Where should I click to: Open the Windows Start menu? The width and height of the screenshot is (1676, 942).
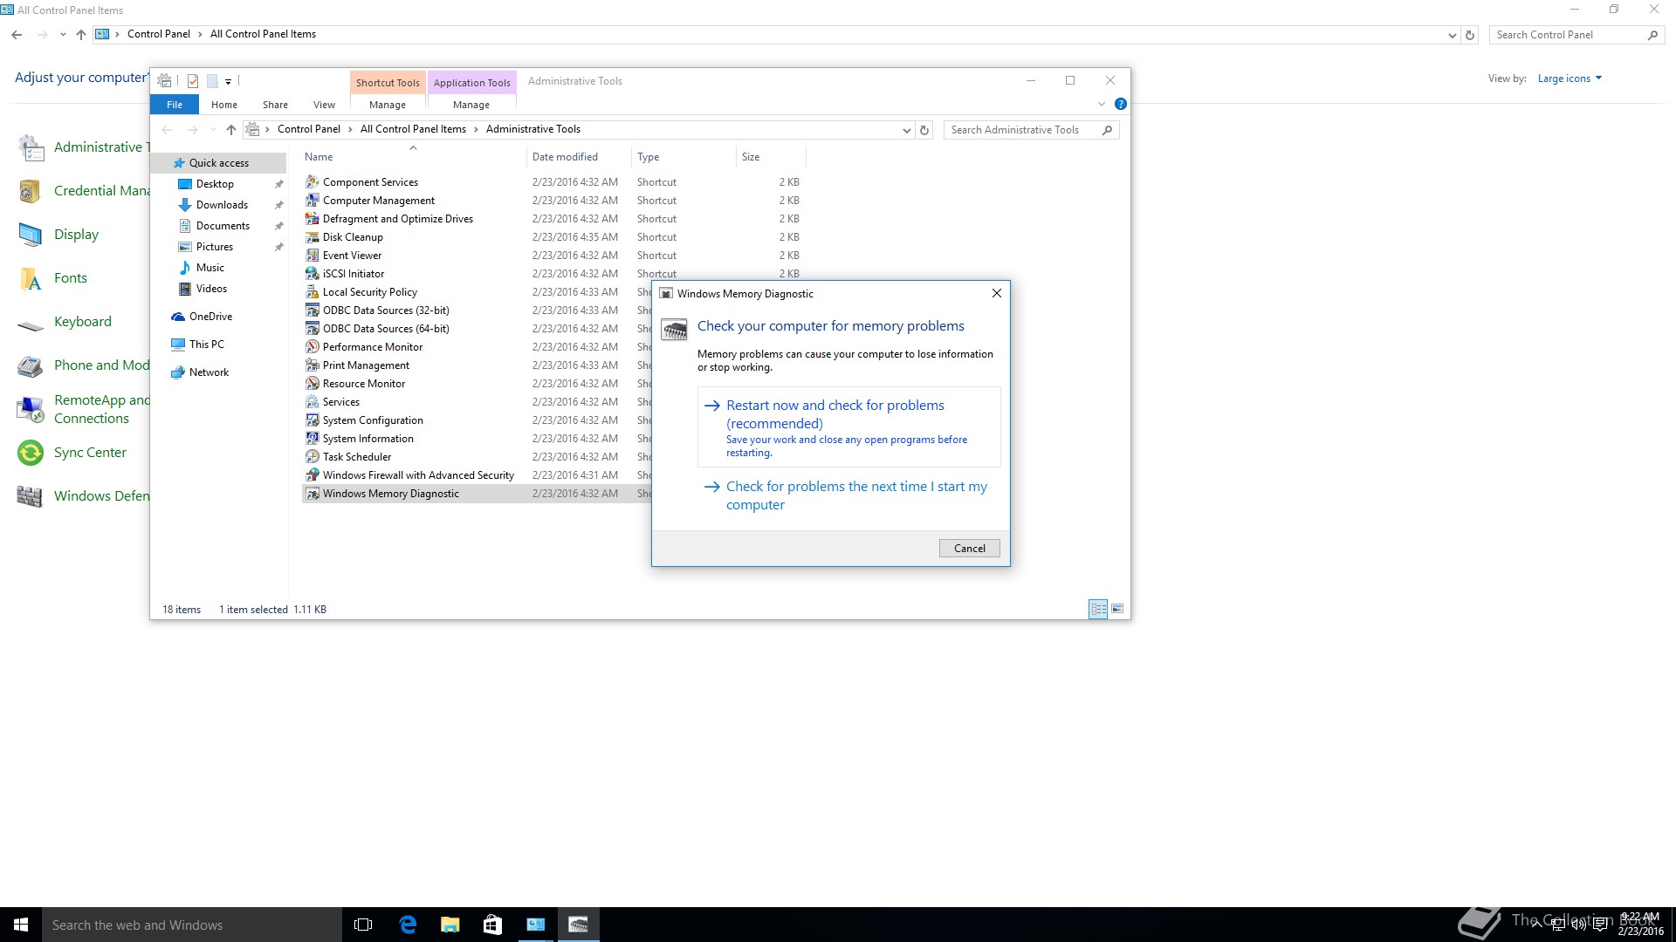tap(21, 925)
